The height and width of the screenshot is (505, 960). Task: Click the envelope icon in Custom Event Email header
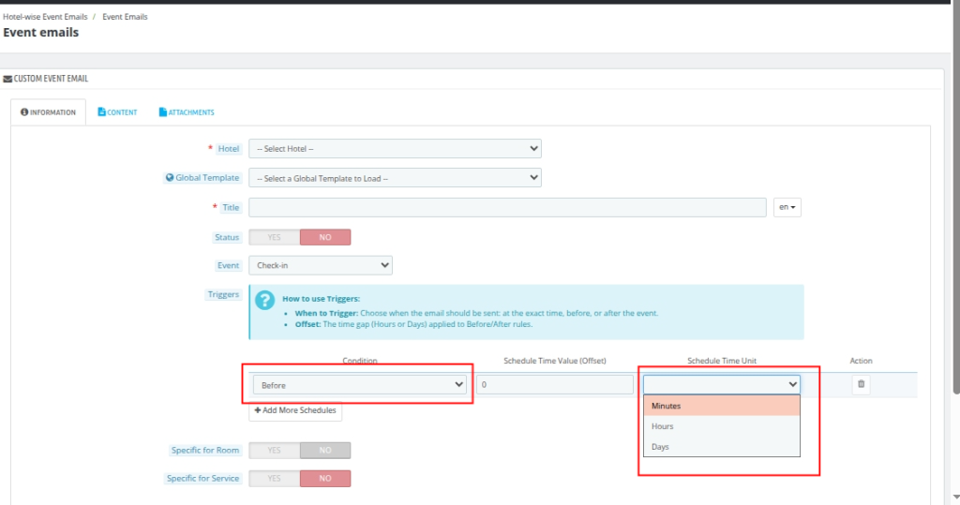pos(7,79)
